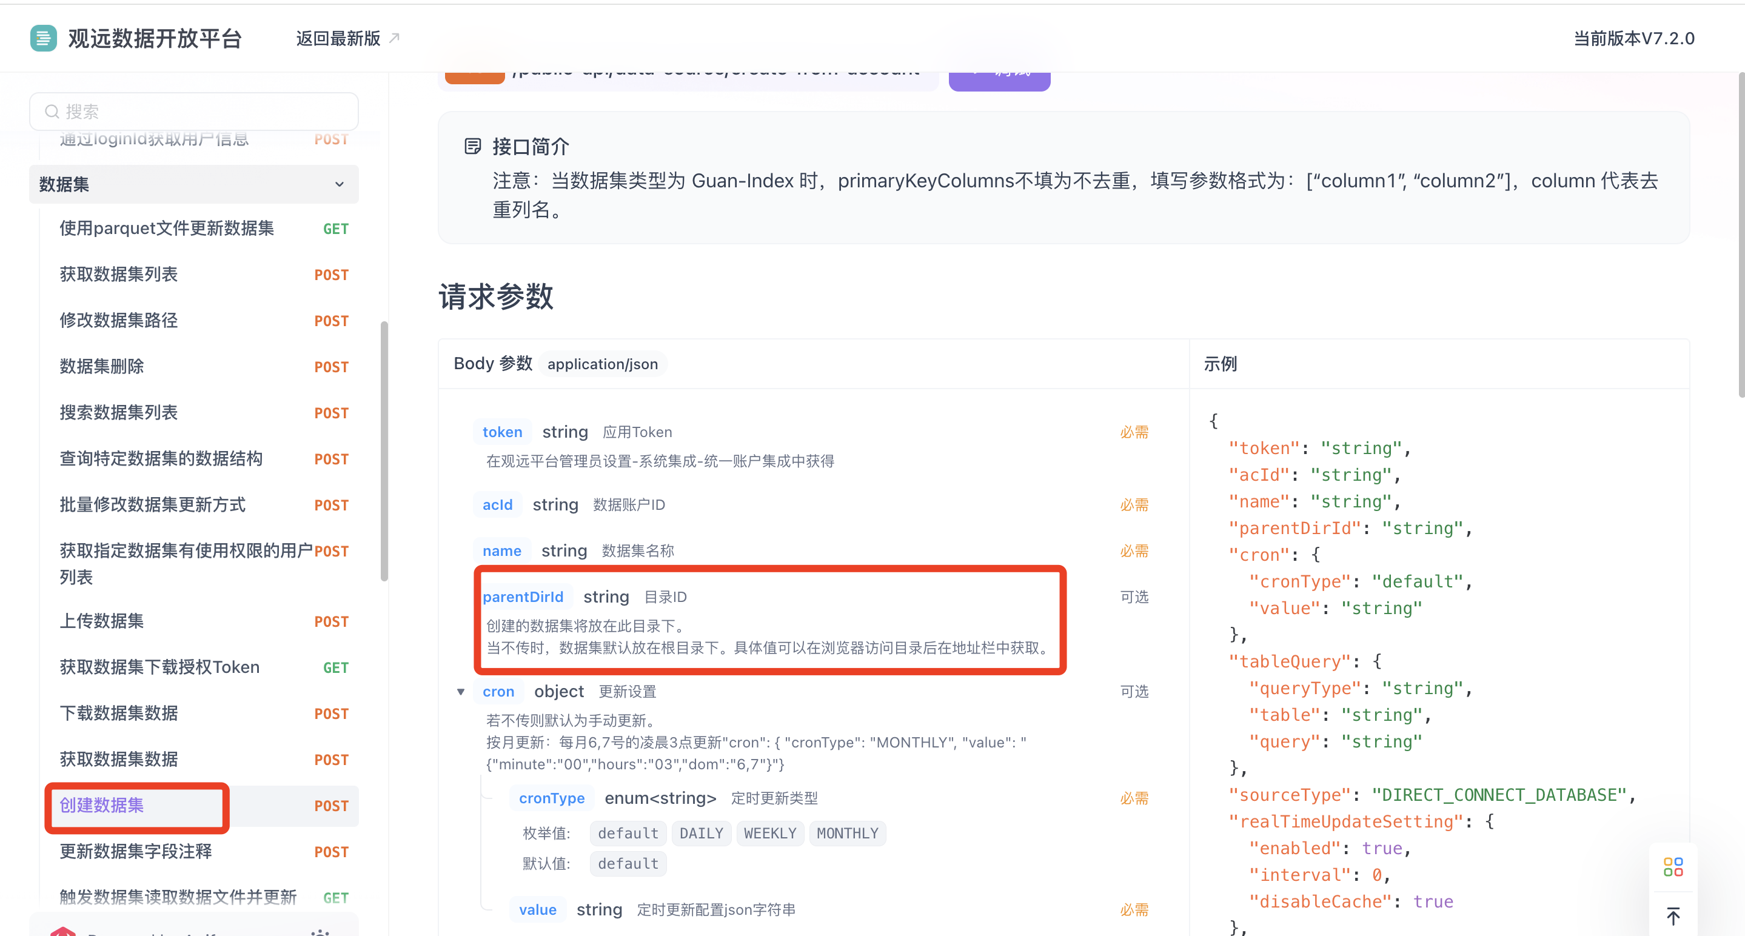This screenshot has width=1745, height=936.
Task: Click the acId parameter name
Action: (497, 504)
